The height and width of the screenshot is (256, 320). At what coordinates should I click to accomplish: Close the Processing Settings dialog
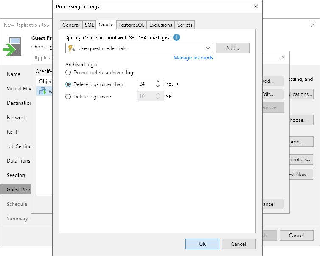pyautogui.click(x=256, y=6)
